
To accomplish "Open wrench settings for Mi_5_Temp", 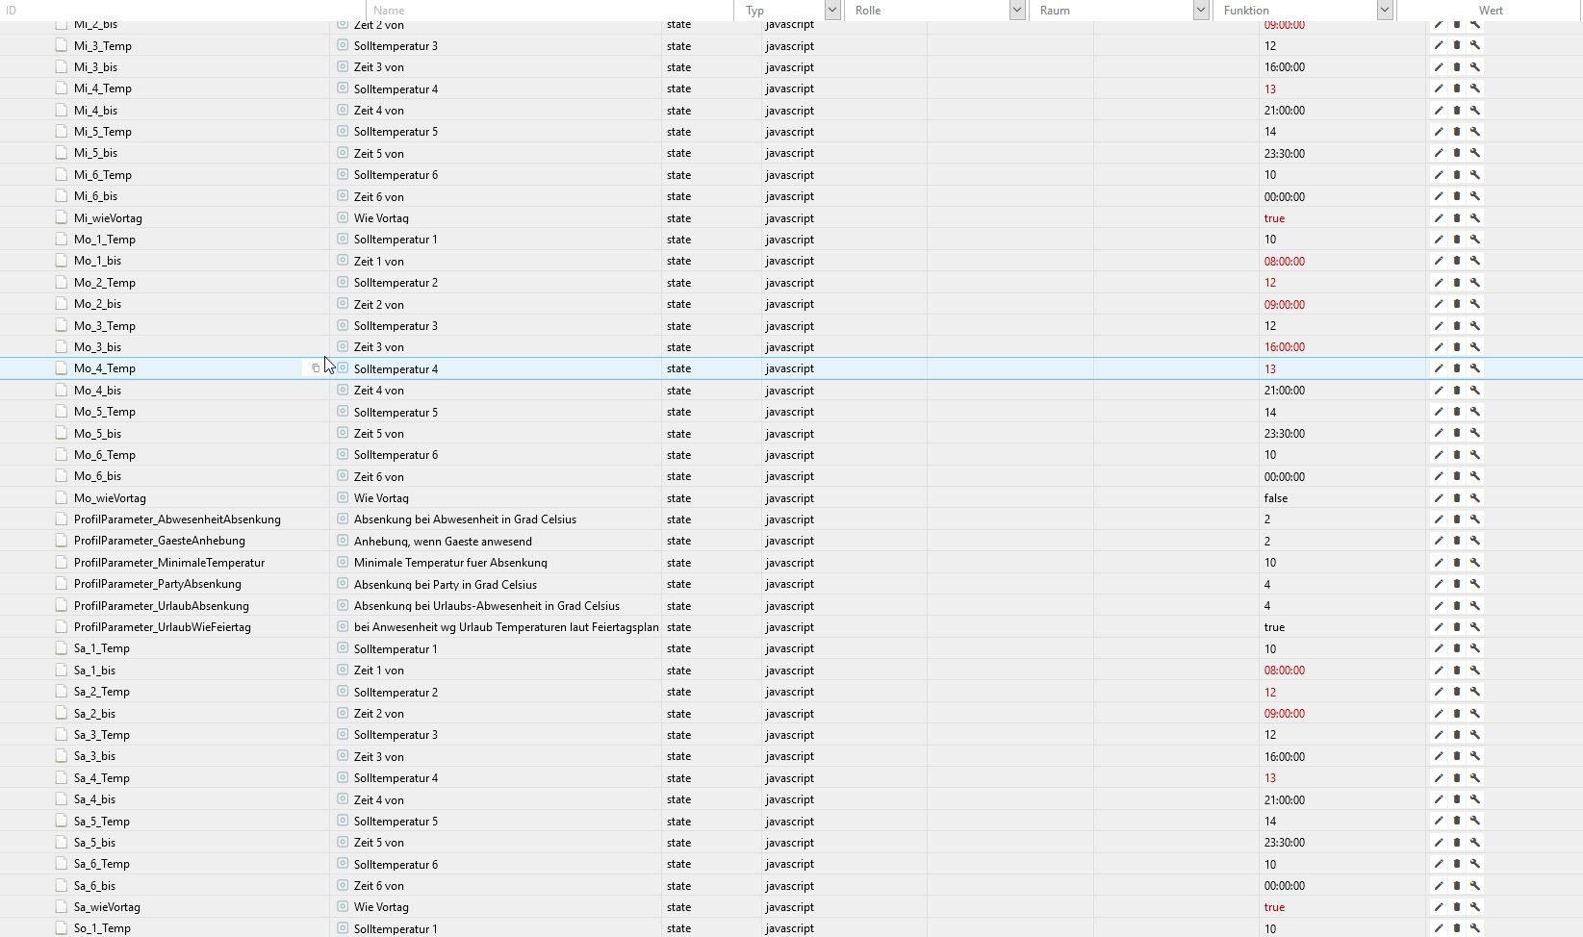I will [x=1475, y=132].
